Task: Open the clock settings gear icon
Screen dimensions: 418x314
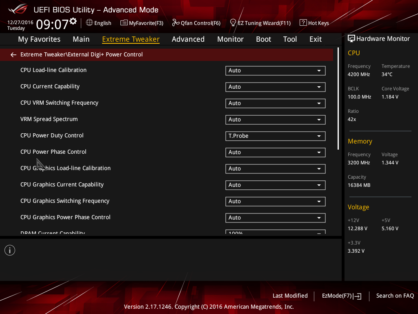Action: tap(73, 21)
